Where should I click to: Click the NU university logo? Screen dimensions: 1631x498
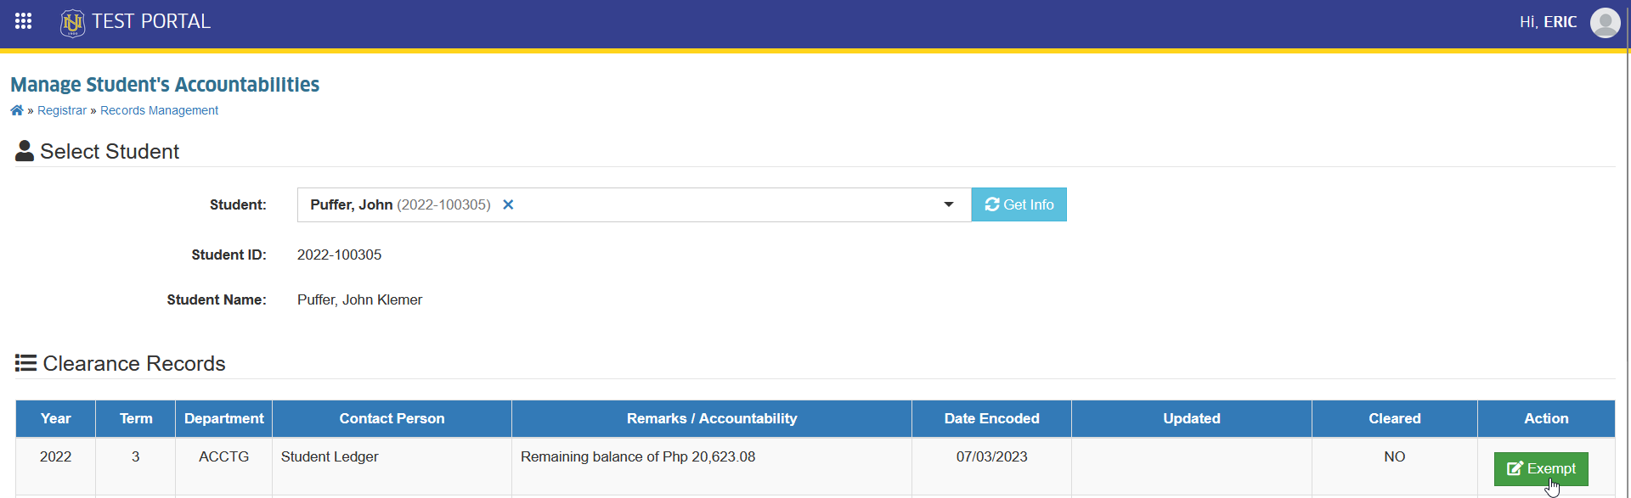pyautogui.click(x=72, y=23)
